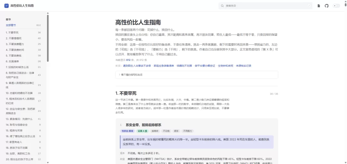Go to chapter 18. 养孩子划不划算
Image resolution: width=347 pixels, height=164 pixels.
(x=23, y=148)
